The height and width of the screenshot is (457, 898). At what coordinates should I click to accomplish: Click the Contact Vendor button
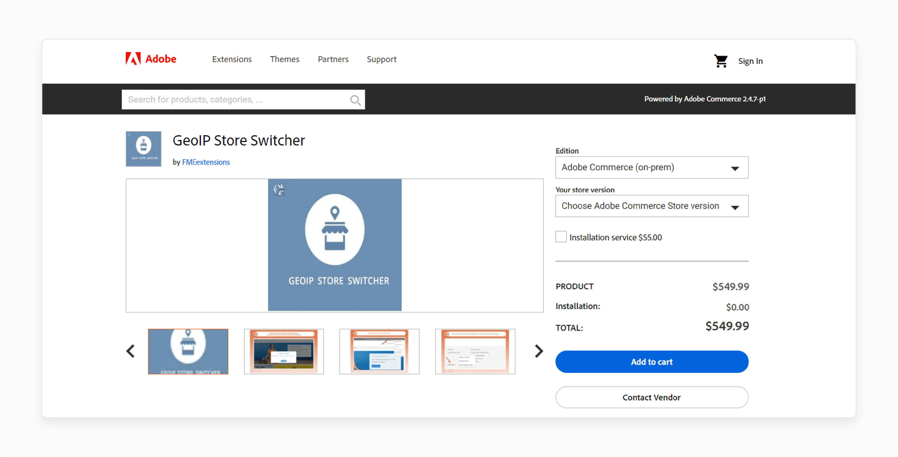651,397
